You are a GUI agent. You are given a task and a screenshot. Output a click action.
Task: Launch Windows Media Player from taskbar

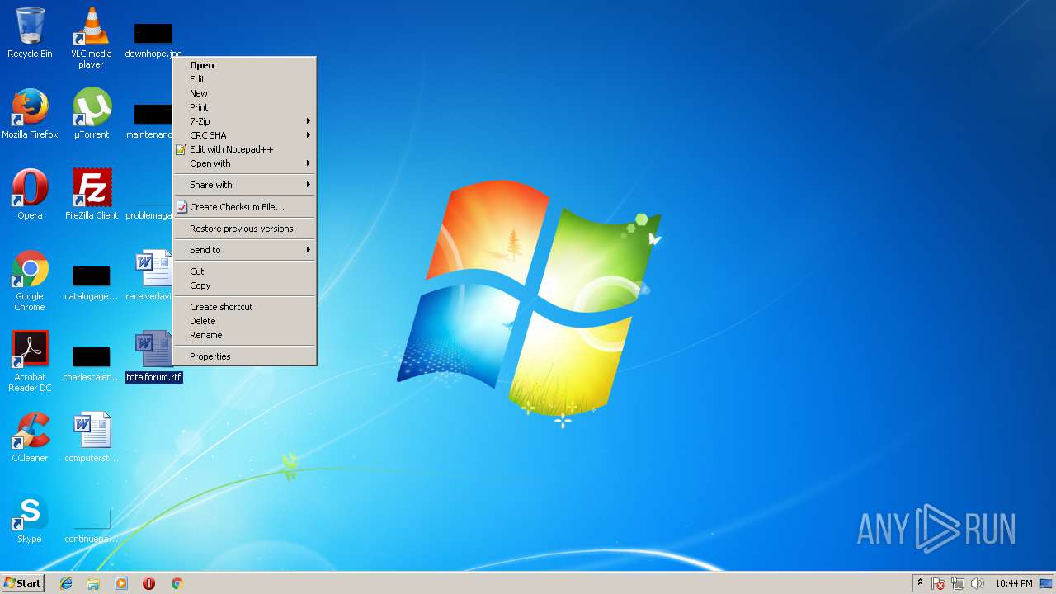(x=121, y=583)
